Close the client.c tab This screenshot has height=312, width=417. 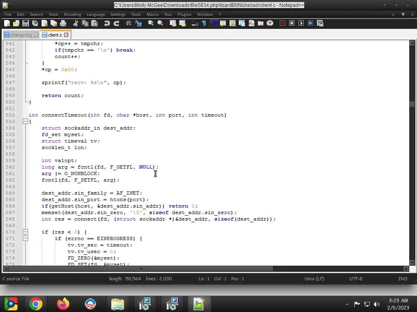pyautogui.click(x=66, y=35)
